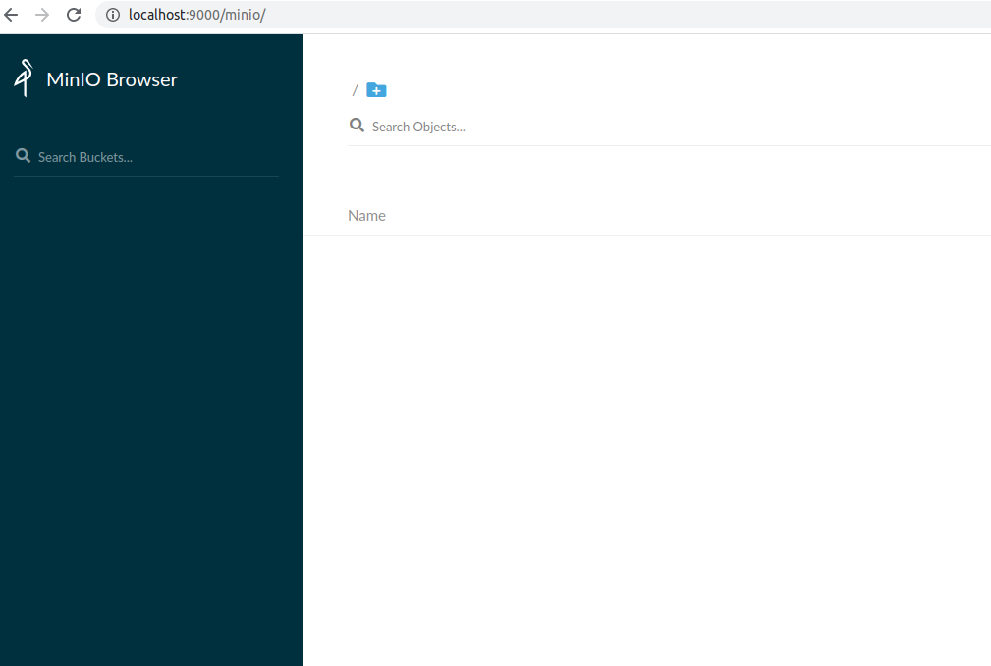991x666 pixels.
Task: Click the magnifier icon beside Search Objects
Action: pyautogui.click(x=357, y=126)
